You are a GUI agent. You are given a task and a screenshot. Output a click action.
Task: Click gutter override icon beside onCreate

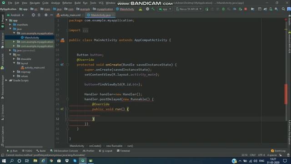point(62,65)
